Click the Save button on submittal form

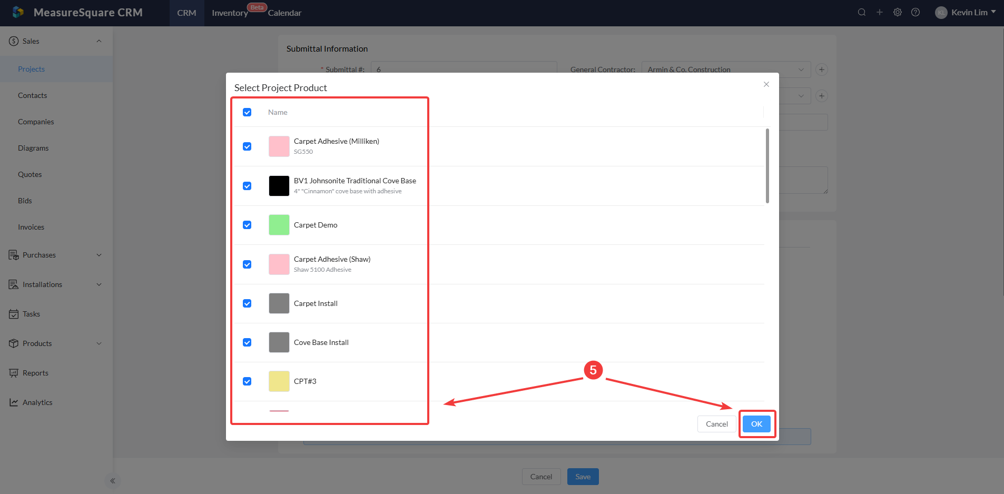point(583,477)
